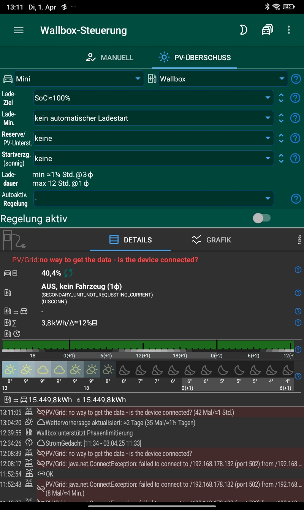The height and width of the screenshot is (510, 304).
Task: Open help beside the weather forecast
Action: 298,376
